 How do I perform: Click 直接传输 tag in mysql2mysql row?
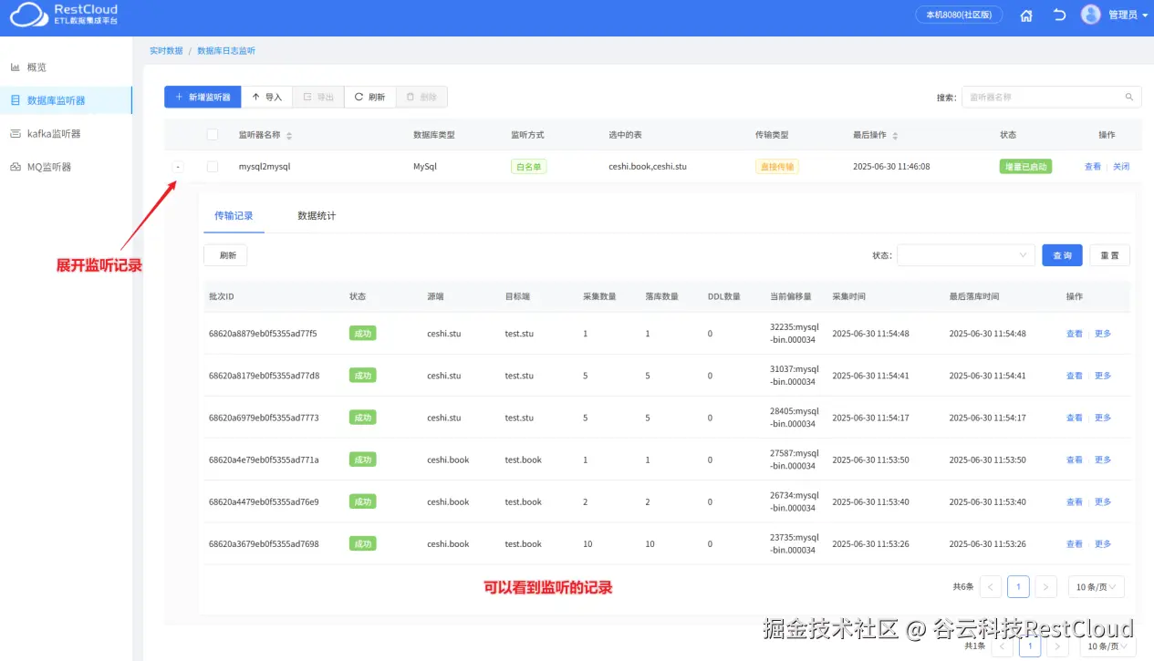tap(777, 167)
